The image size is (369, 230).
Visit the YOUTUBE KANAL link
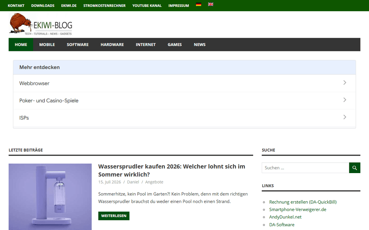tap(147, 6)
